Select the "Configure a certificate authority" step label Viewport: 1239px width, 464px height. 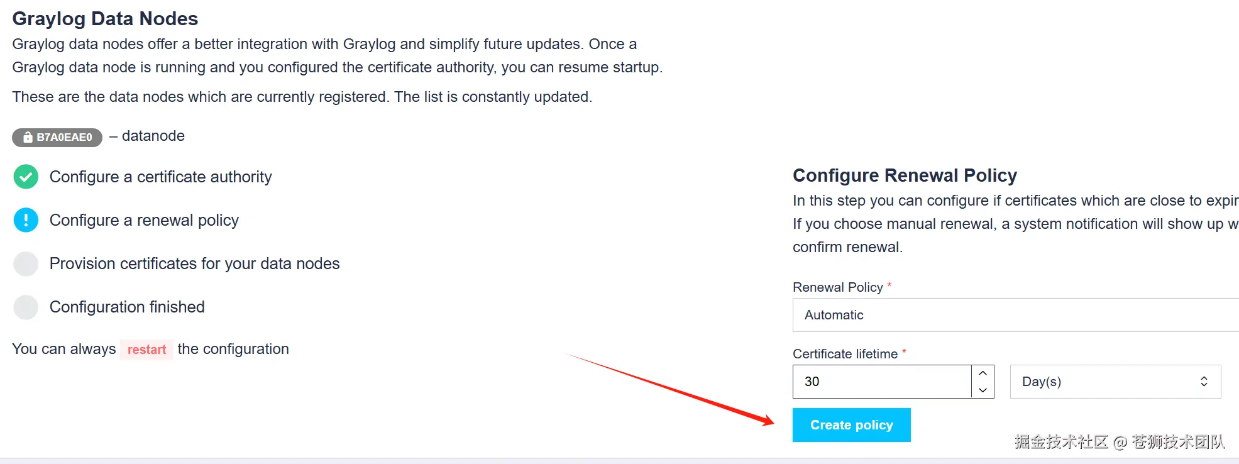click(x=160, y=177)
